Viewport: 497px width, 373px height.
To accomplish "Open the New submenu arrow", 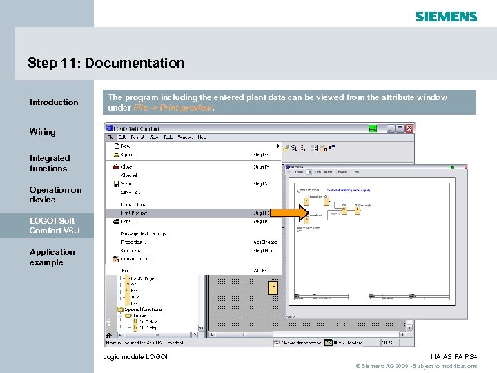I will (278, 146).
